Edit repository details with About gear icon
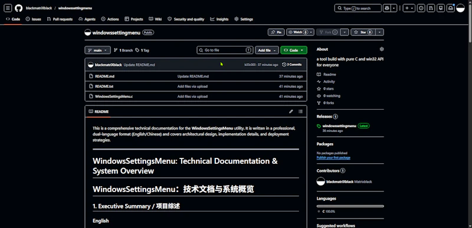The image size is (472, 228). [x=382, y=49]
